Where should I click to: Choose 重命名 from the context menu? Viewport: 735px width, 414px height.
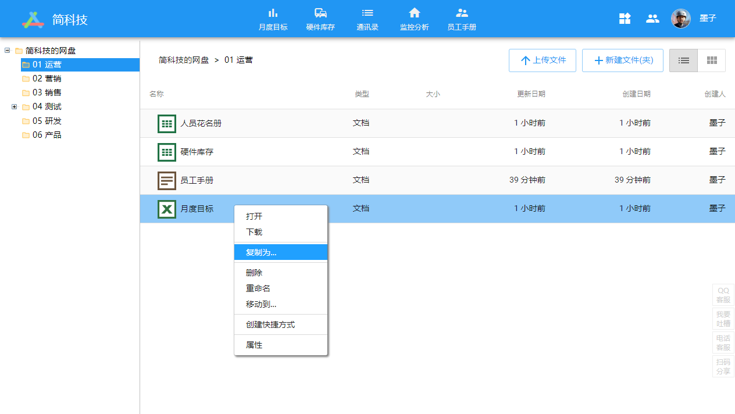coord(258,288)
